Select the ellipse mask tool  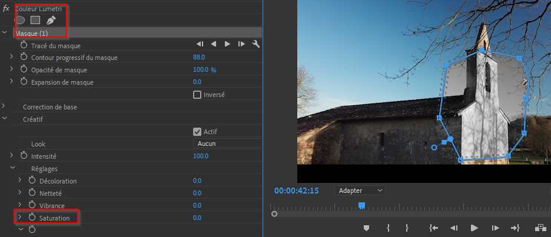(19, 20)
